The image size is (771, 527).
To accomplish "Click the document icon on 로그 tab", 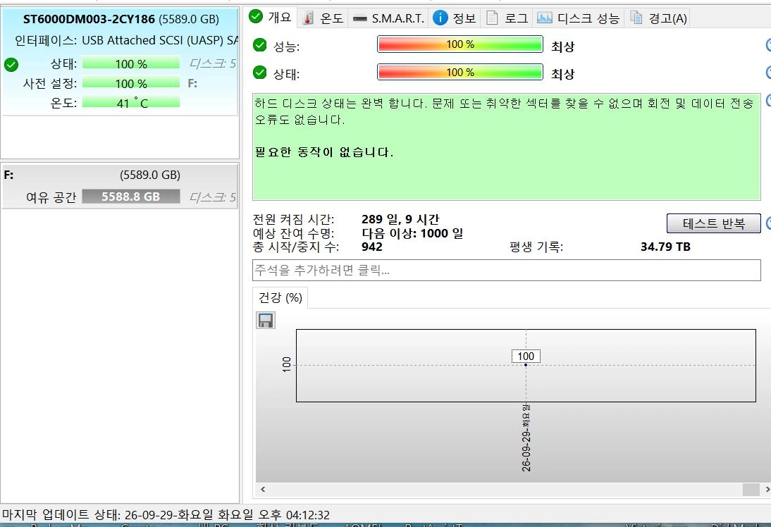I will pos(492,18).
